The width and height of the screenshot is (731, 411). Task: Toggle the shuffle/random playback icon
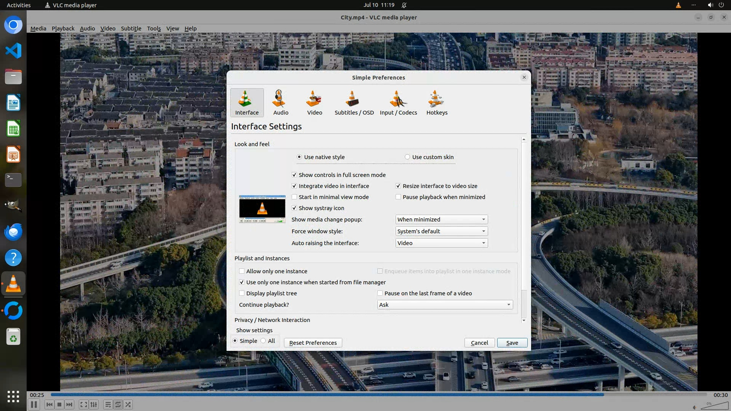tap(128, 405)
